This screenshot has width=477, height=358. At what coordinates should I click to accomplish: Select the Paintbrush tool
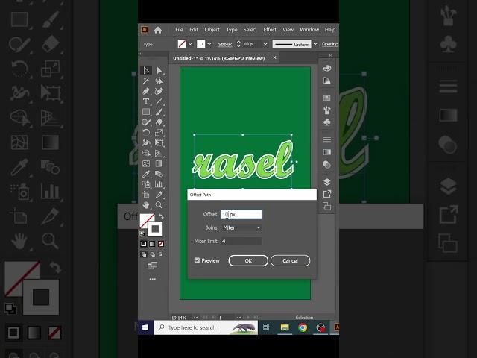[x=159, y=112]
